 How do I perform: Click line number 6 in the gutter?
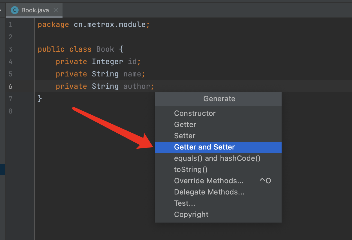click(x=10, y=86)
